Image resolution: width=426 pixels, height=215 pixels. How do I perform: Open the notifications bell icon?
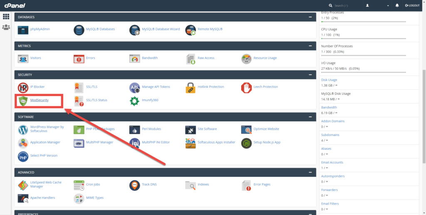(397, 5)
